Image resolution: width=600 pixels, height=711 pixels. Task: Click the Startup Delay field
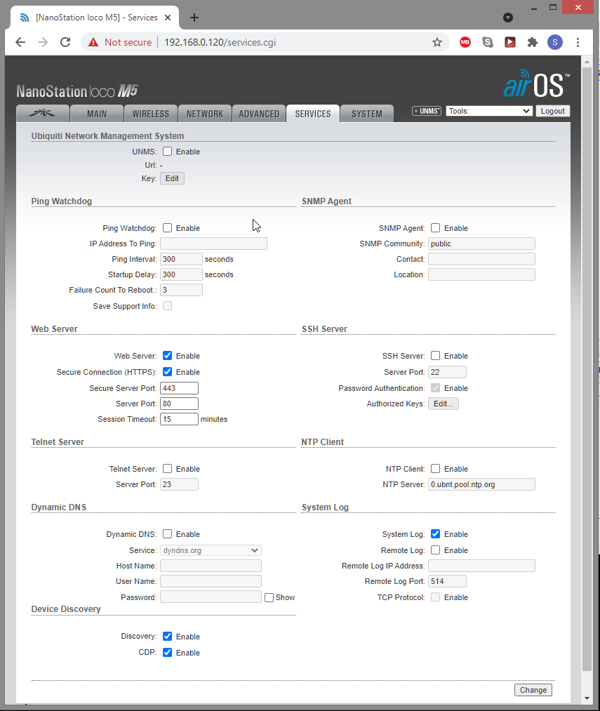[x=182, y=274]
